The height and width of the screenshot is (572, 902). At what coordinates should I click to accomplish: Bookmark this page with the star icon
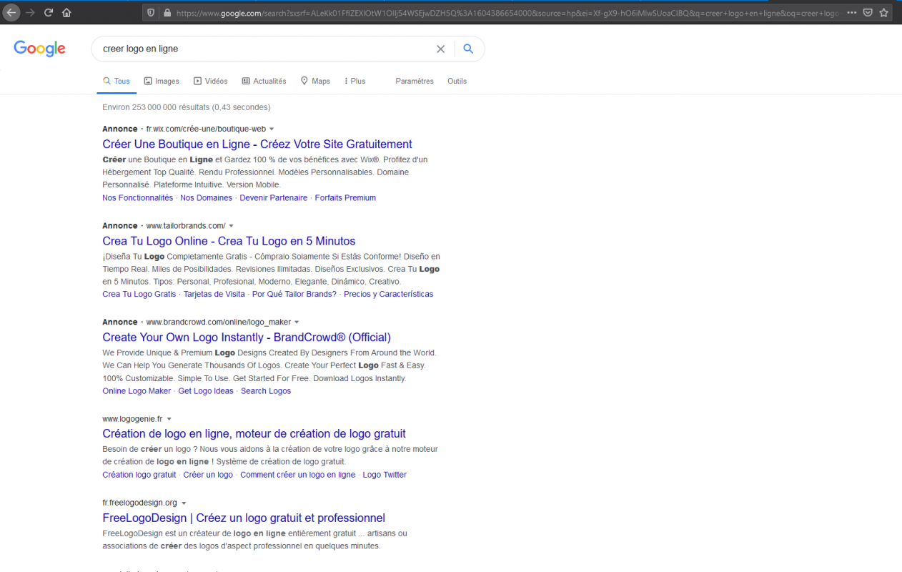pyautogui.click(x=884, y=12)
